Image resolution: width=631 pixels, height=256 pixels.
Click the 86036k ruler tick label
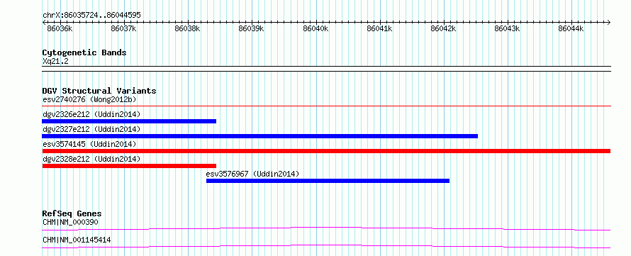pos(60,29)
